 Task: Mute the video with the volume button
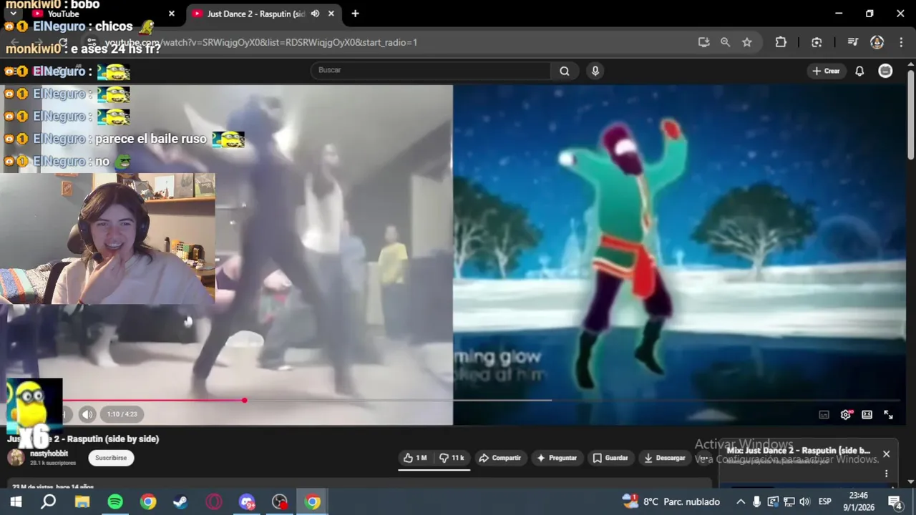tap(87, 414)
